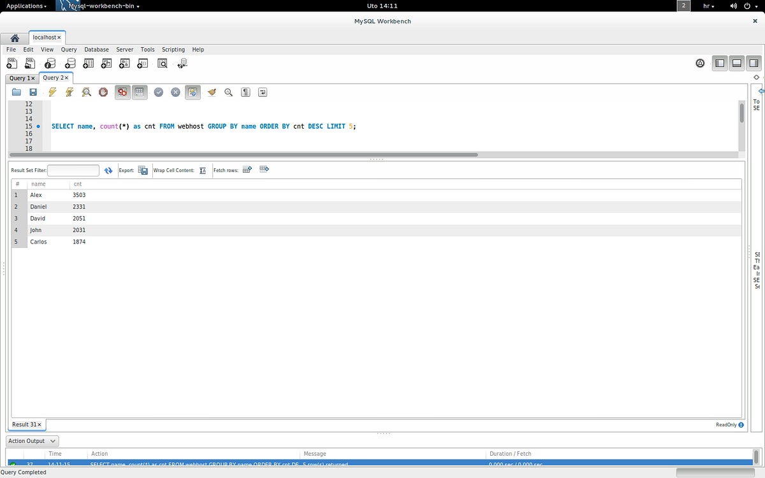The height and width of the screenshot is (478, 765).
Task: Click the Result Set Filter field
Action: (73, 170)
